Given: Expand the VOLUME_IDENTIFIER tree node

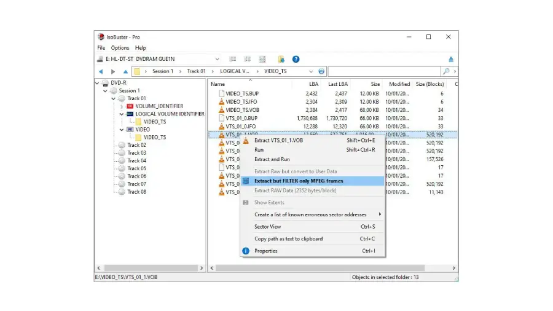Looking at the screenshot, I should (122, 106).
